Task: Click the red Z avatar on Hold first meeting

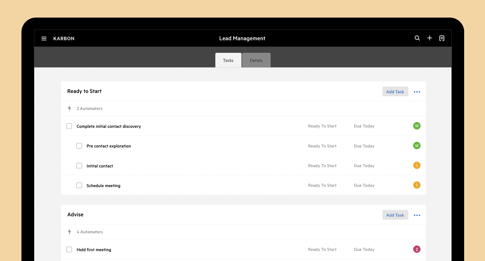Action: [x=416, y=249]
